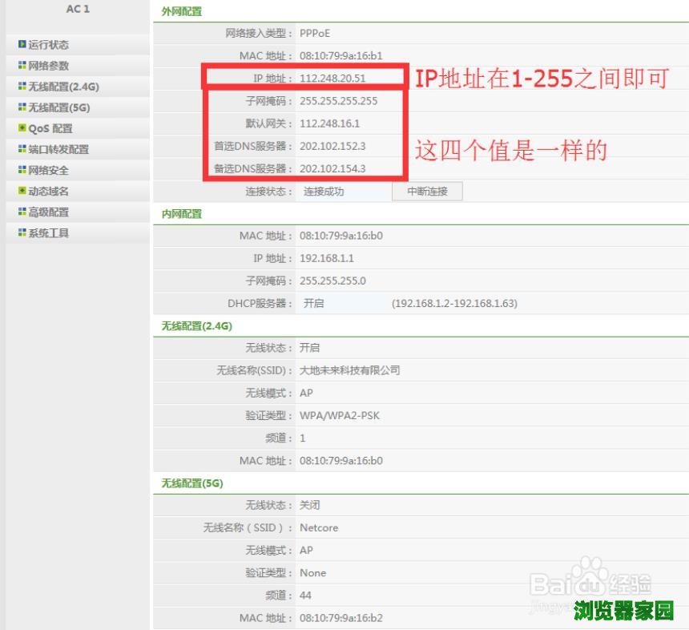
Task: Click the green icon beside 动态域名
Action: point(22,191)
